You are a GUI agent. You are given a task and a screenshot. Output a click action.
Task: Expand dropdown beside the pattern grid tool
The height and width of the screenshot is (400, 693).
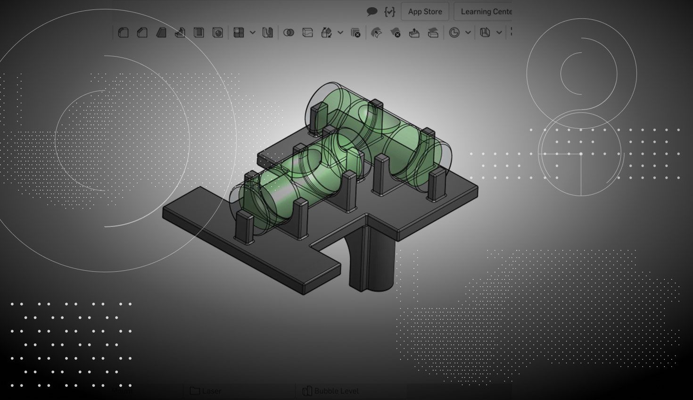(x=253, y=33)
